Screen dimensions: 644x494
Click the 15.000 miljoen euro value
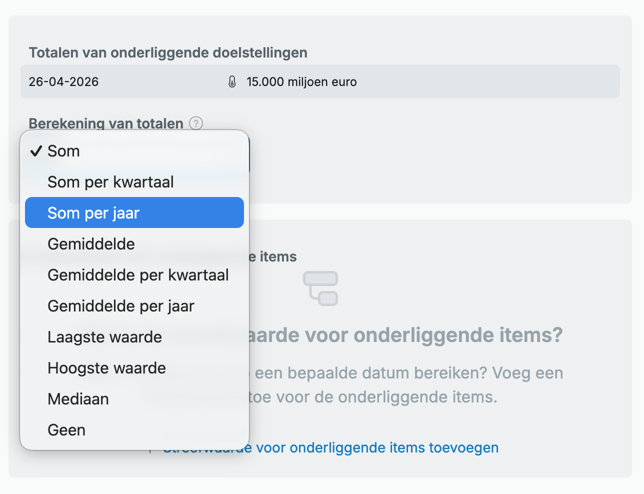301,82
